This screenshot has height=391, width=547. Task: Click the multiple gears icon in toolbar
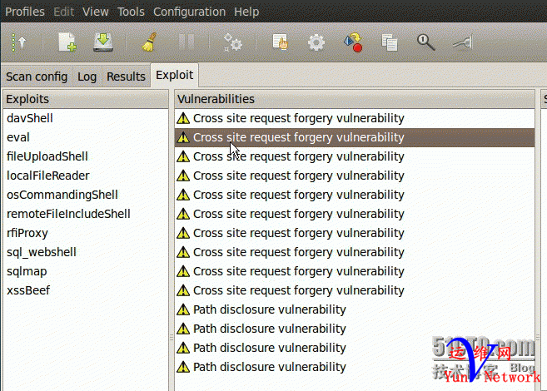click(232, 42)
